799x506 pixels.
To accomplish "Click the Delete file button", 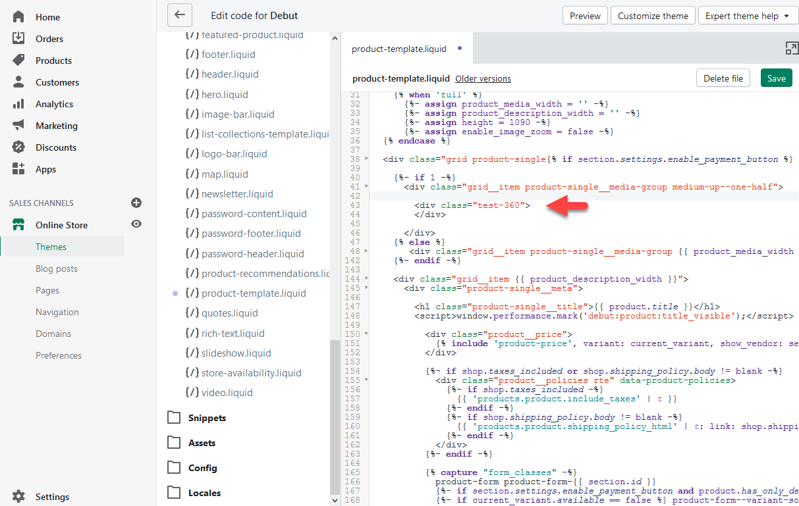I will pyautogui.click(x=723, y=78).
